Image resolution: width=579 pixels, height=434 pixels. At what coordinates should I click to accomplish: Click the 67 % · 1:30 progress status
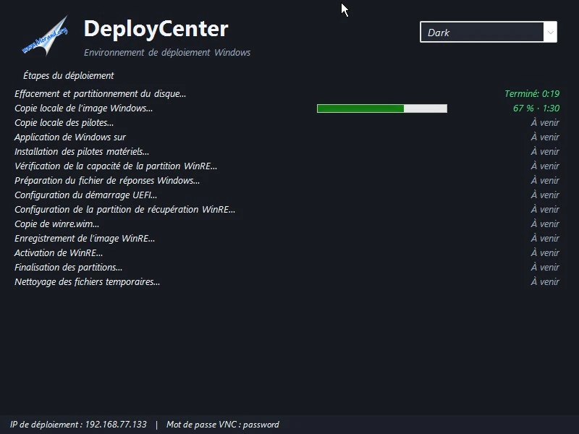coord(536,108)
